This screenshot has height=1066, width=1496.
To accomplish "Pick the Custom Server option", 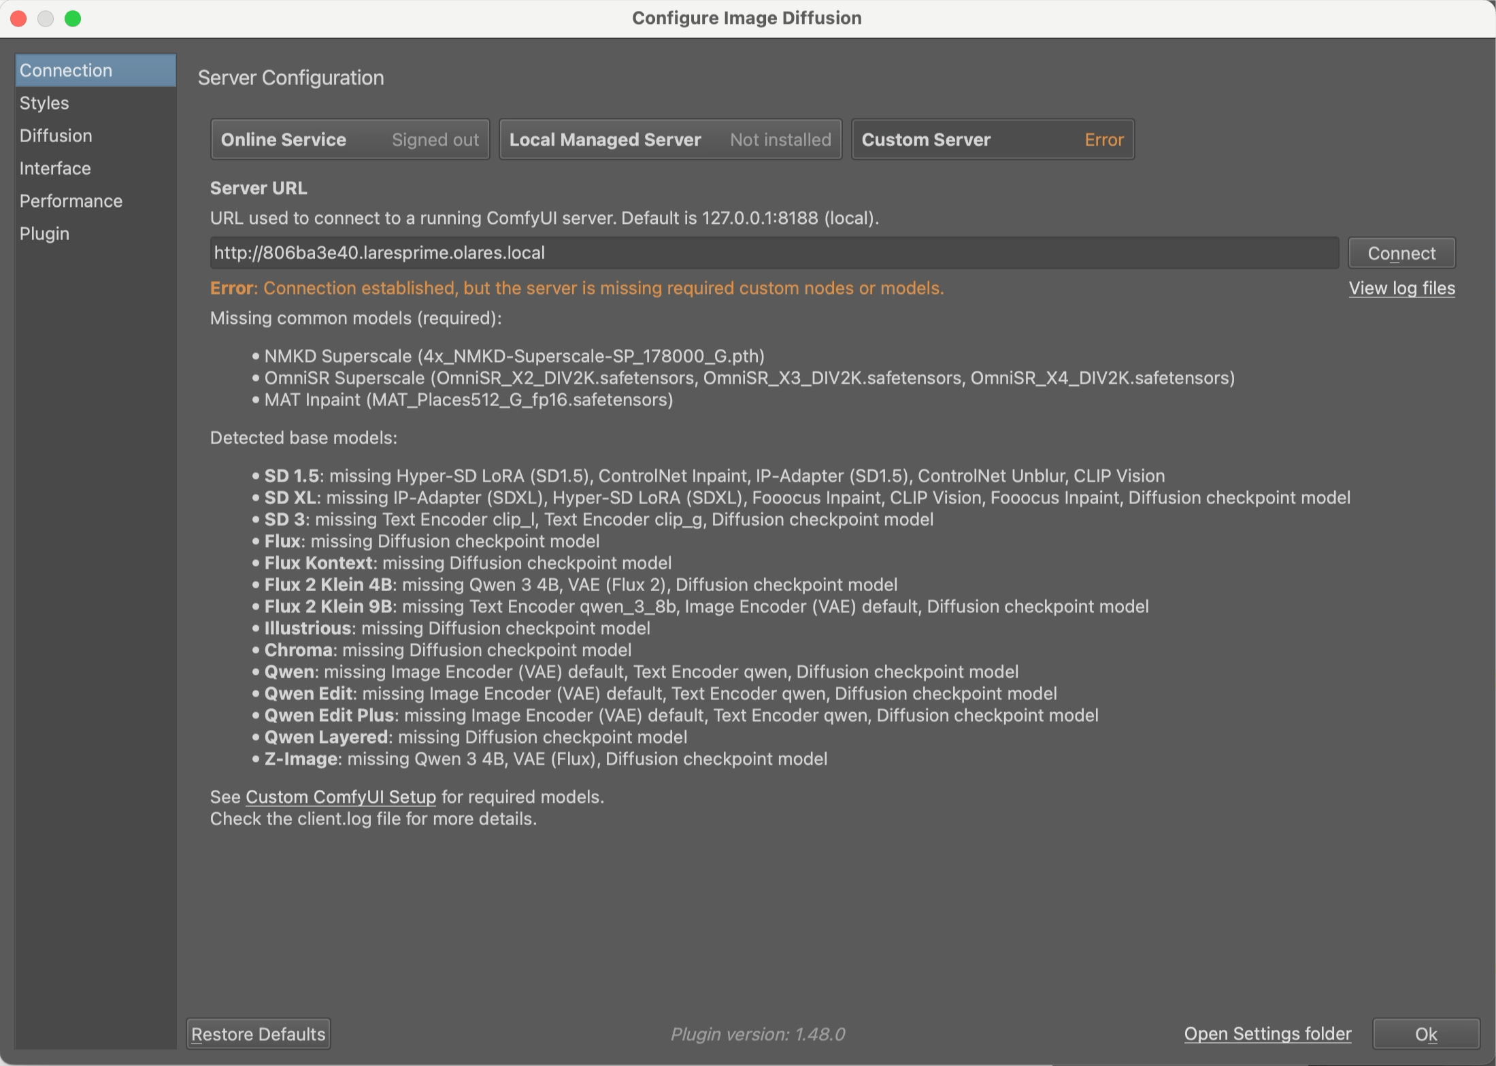I will [x=993, y=139].
